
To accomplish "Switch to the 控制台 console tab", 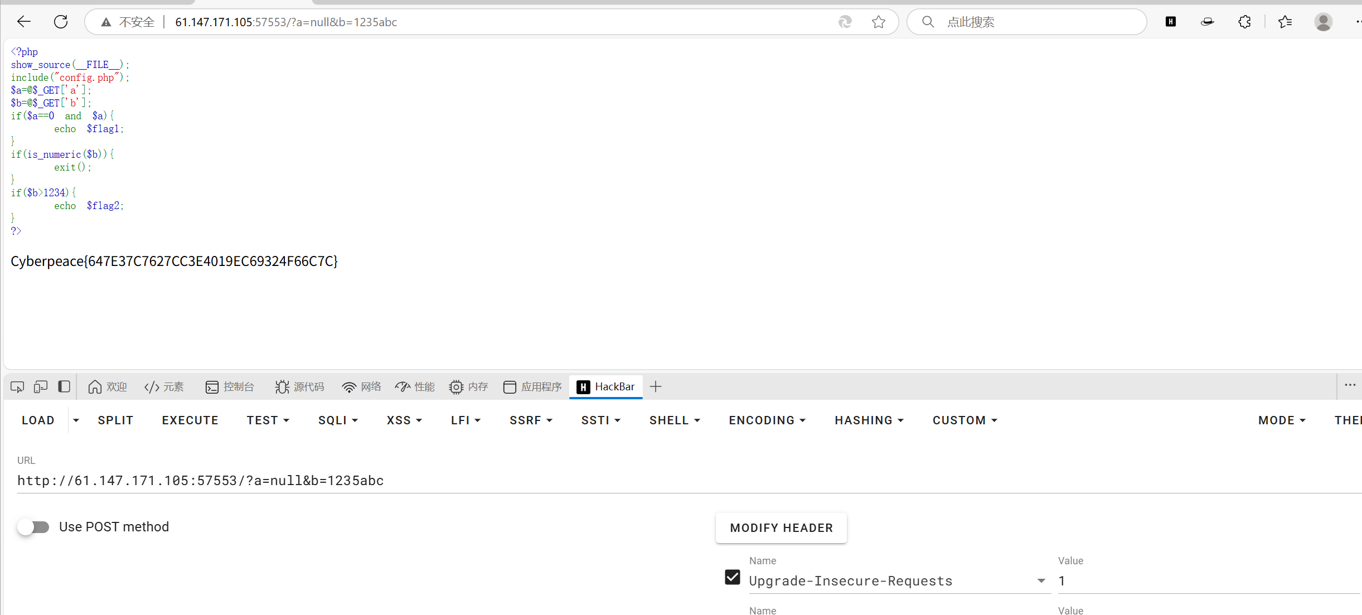I will click(230, 386).
